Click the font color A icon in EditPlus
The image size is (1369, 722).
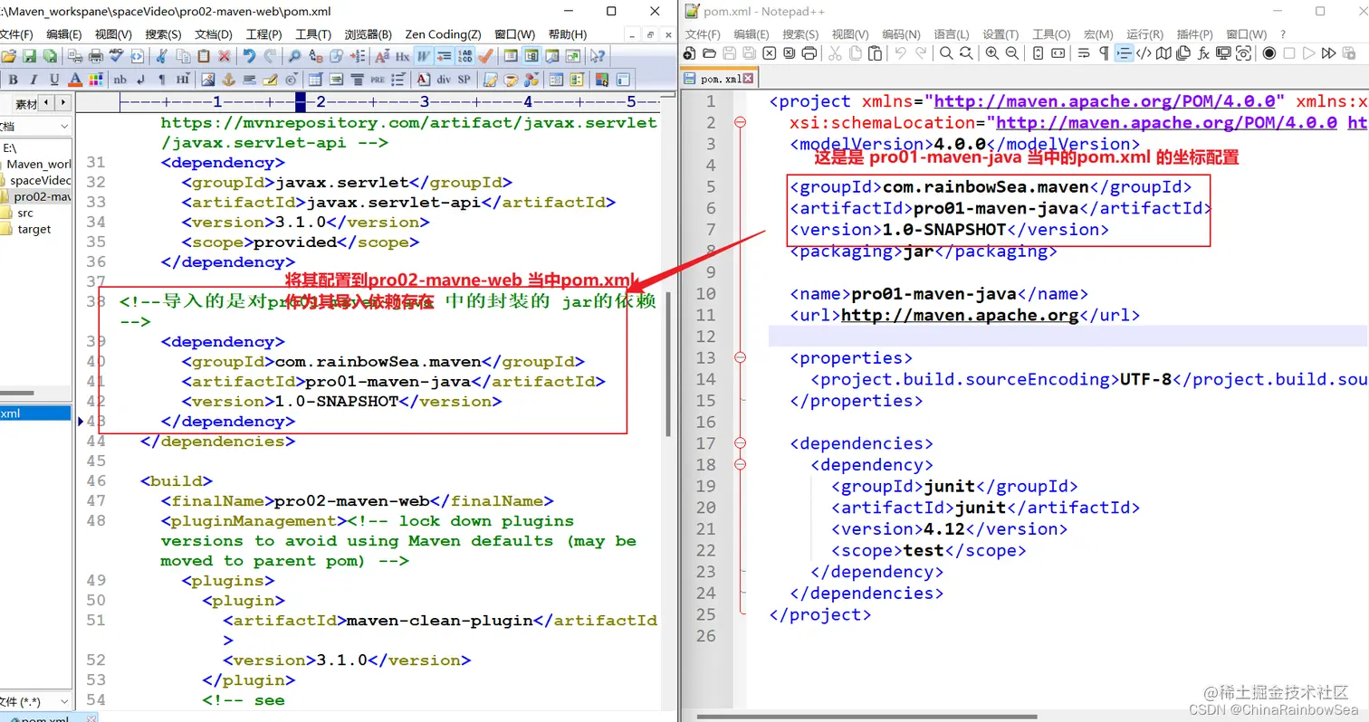point(75,80)
